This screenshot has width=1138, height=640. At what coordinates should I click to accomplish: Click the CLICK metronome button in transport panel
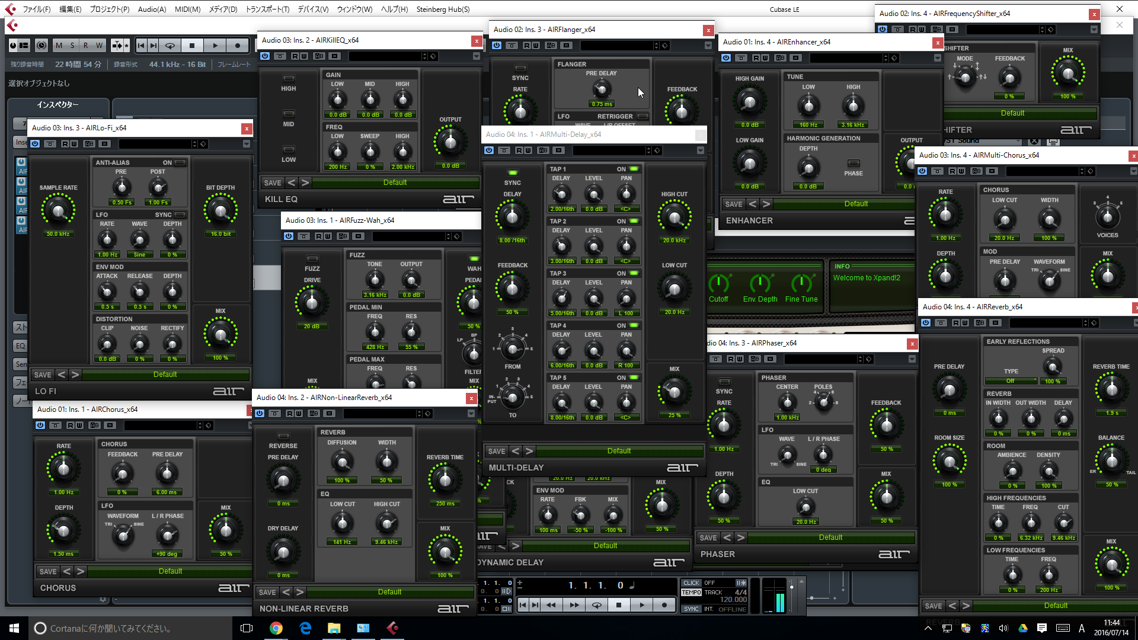pyautogui.click(x=691, y=583)
